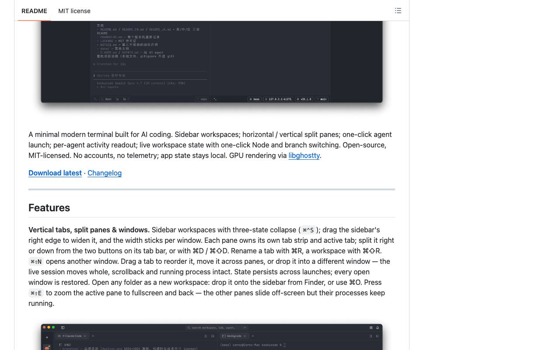Close the kookycode tab with its x
The height and width of the screenshot is (350, 560).
[x=245, y=336]
